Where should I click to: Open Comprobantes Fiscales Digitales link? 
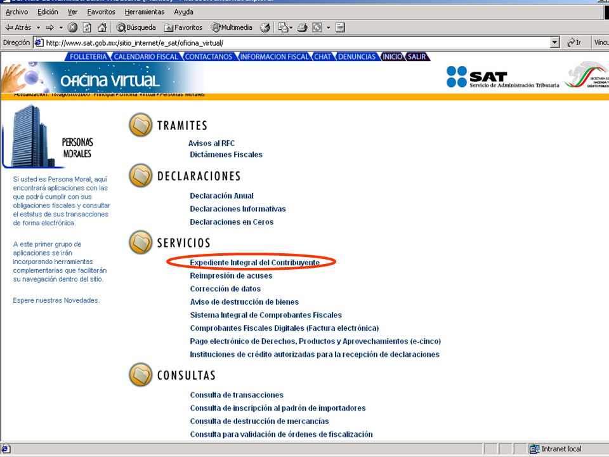tap(284, 328)
